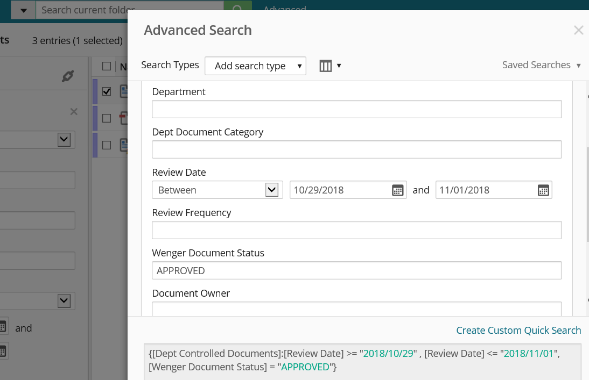Click the small X in left pane
The width and height of the screenshot is (589, 380).
[74, 112]
